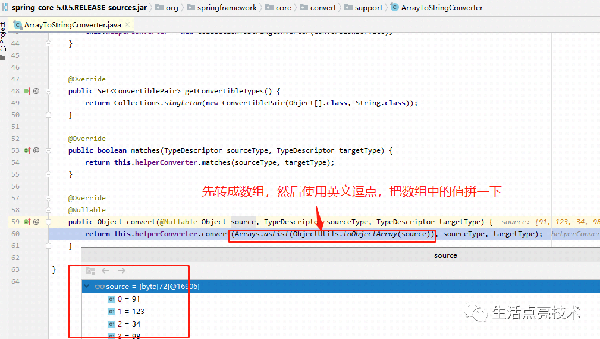Screen dimensions: 600x339
Task: Close the ArrayToStringConverter.java tab
Action: (127, 24)
